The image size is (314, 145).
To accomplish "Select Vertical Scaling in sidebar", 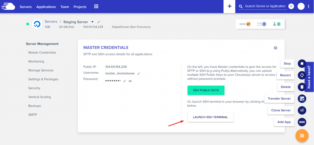I will (40, 97).
